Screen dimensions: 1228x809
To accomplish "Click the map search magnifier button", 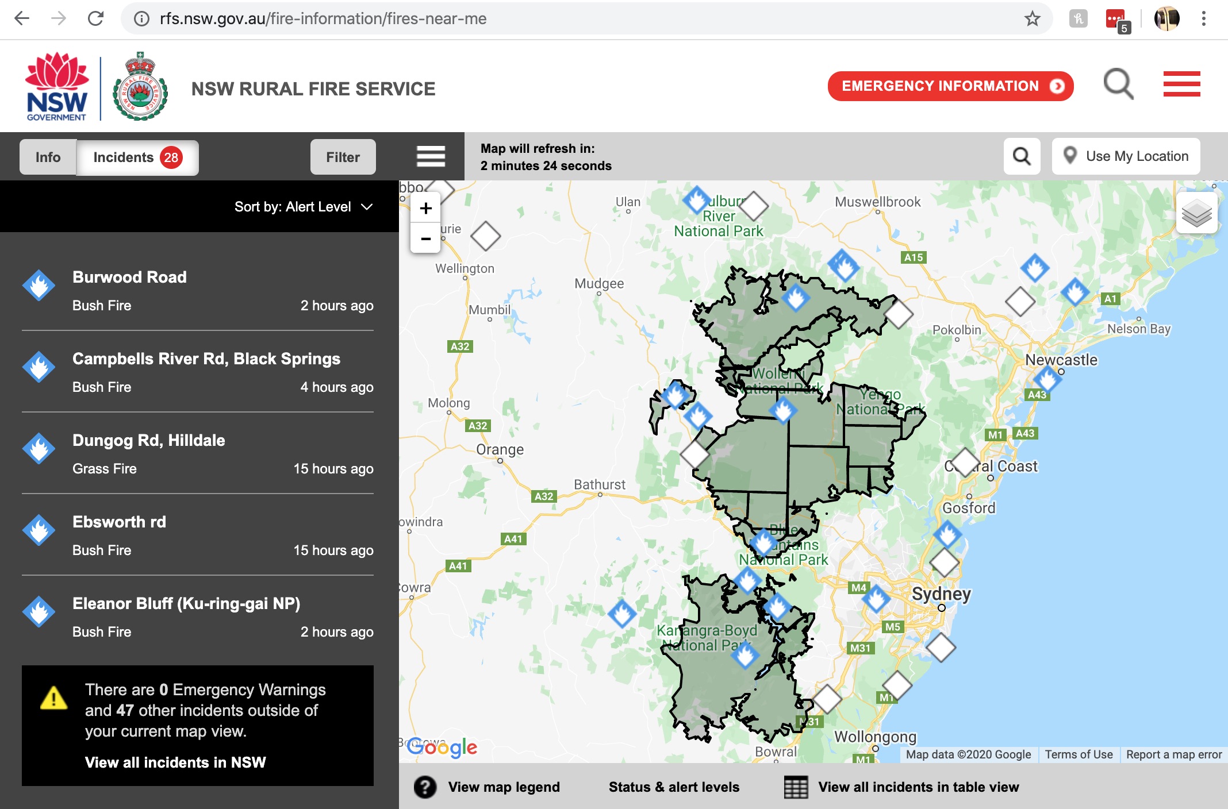I will point(1022,156).
